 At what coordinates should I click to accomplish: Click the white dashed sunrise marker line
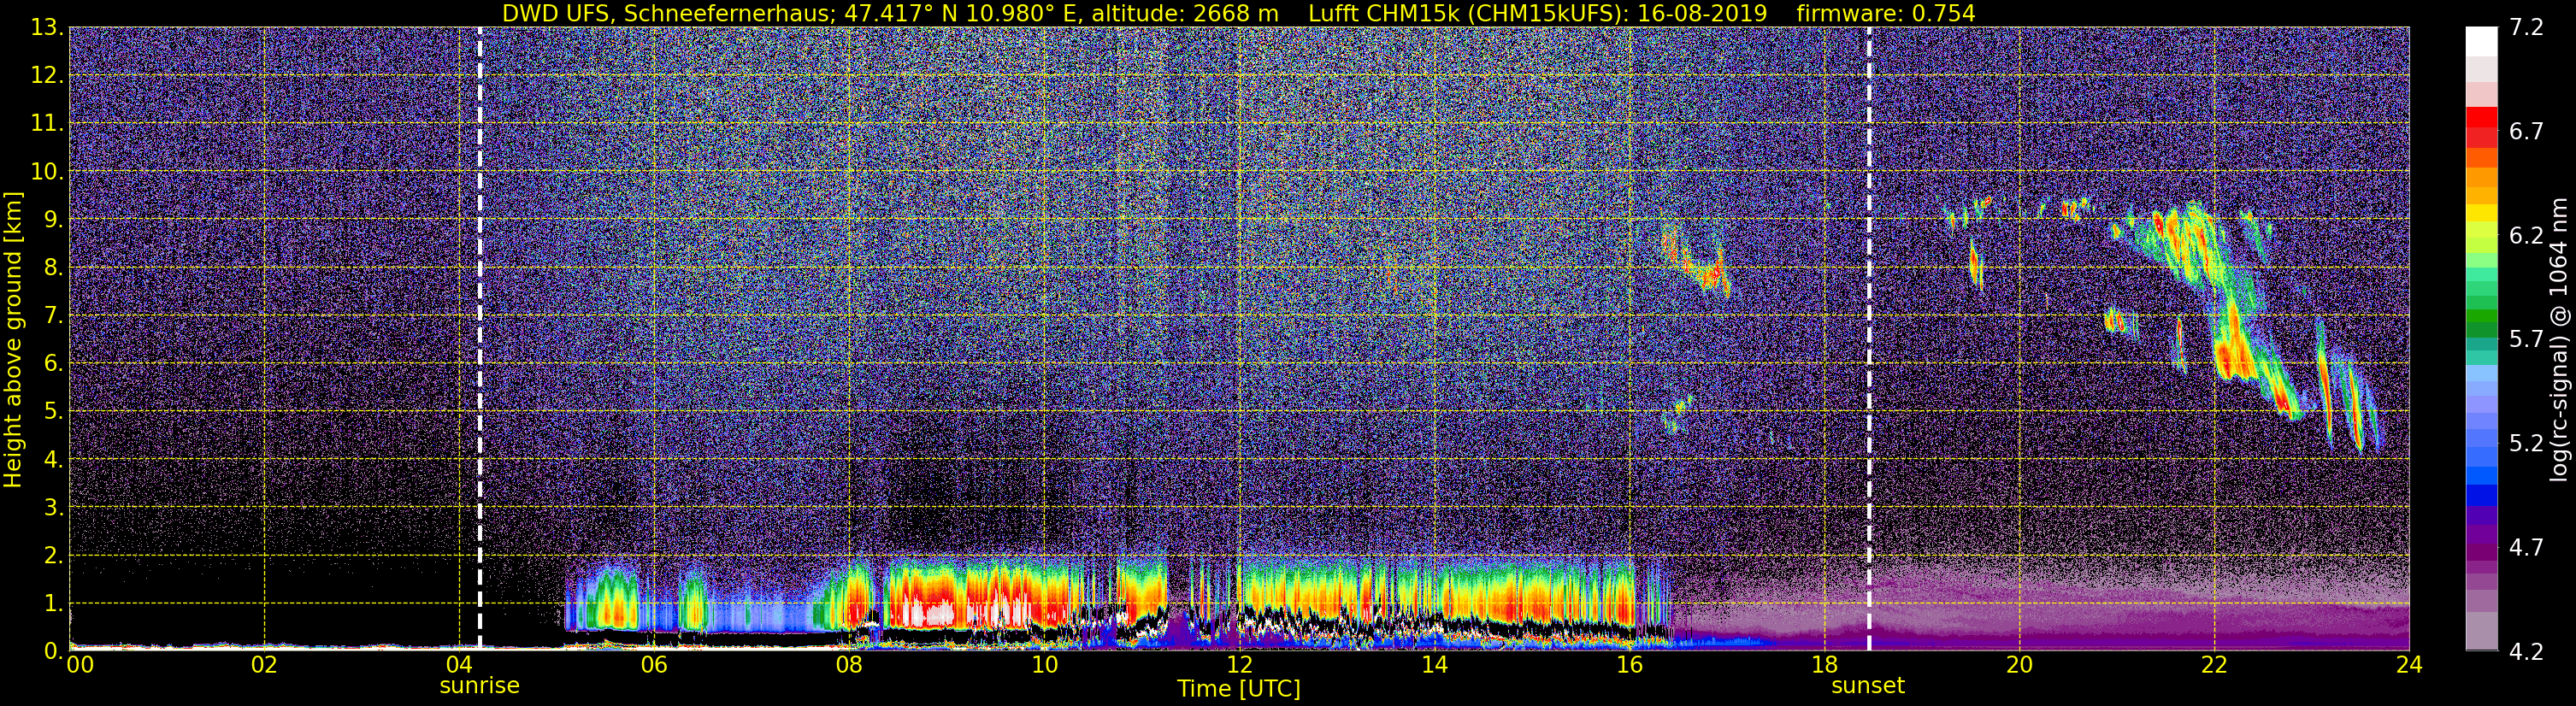coord(480,339)
